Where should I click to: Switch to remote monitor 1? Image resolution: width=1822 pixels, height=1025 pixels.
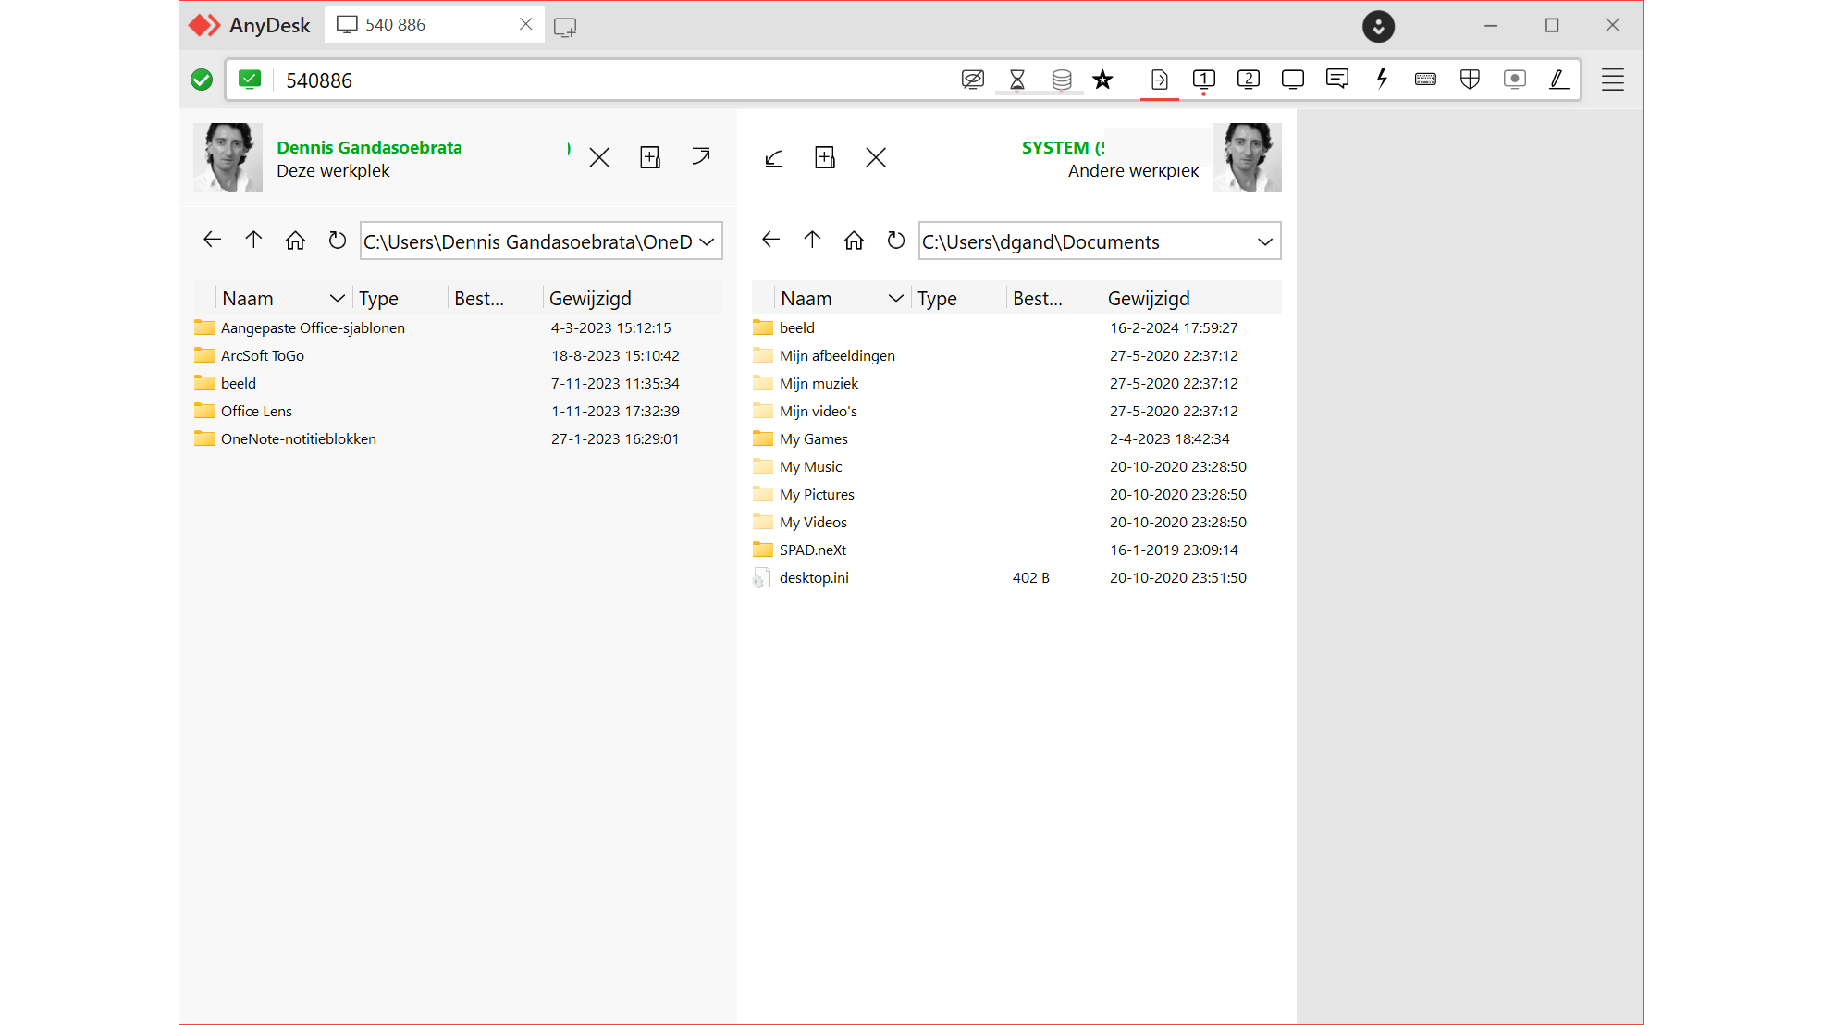(x=1203, y=80)
